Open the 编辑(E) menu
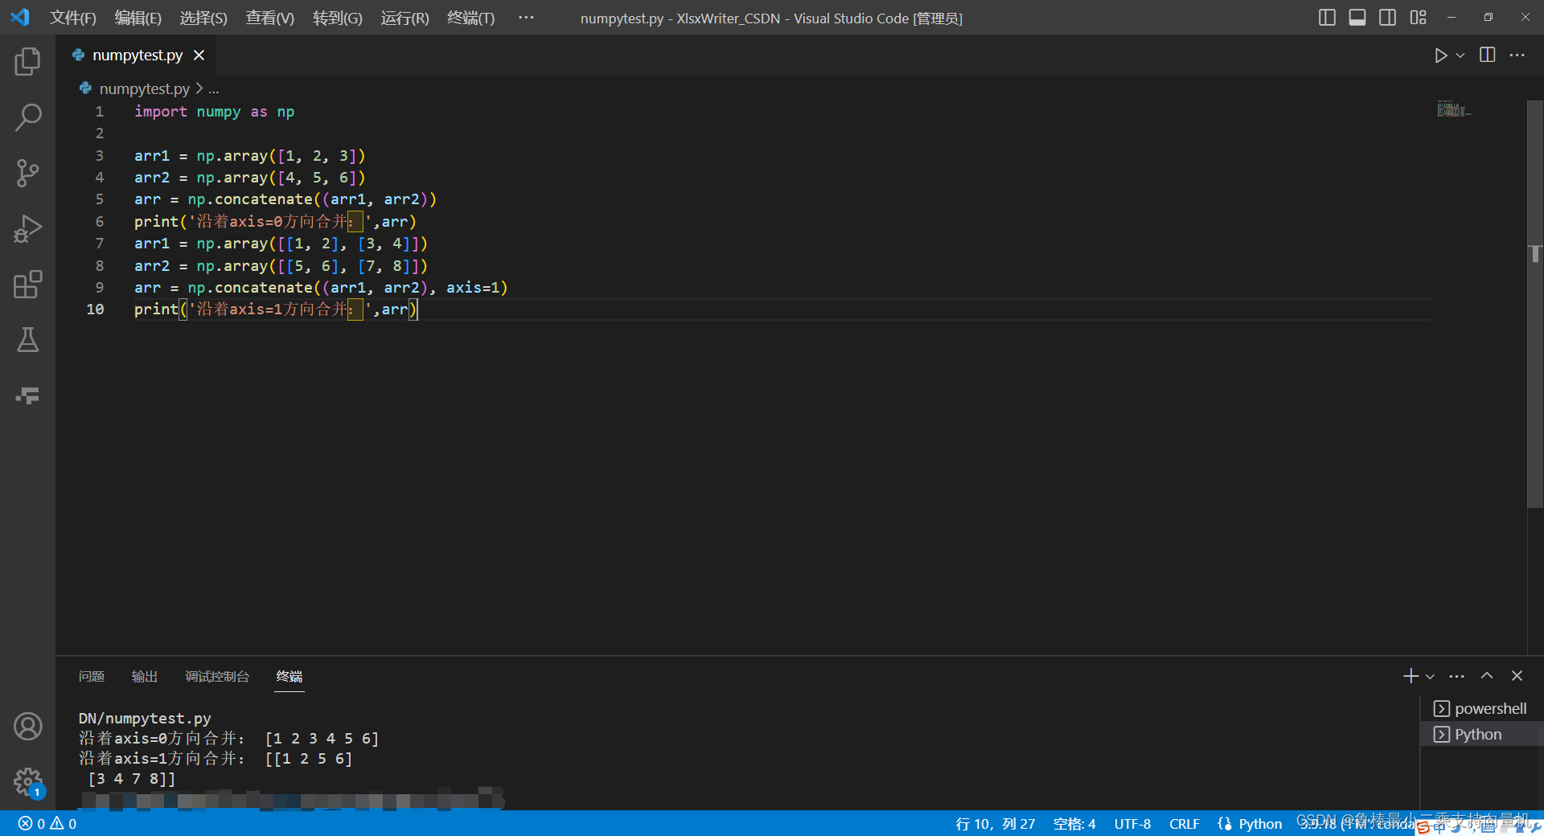Viewport: 1544px width, 836px height. point(138,18)
